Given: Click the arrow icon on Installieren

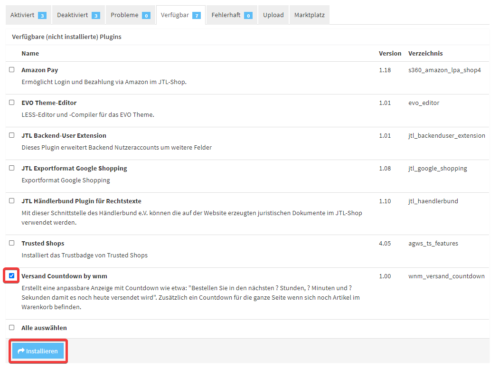Looking at the screenshot, I should 21,351.
